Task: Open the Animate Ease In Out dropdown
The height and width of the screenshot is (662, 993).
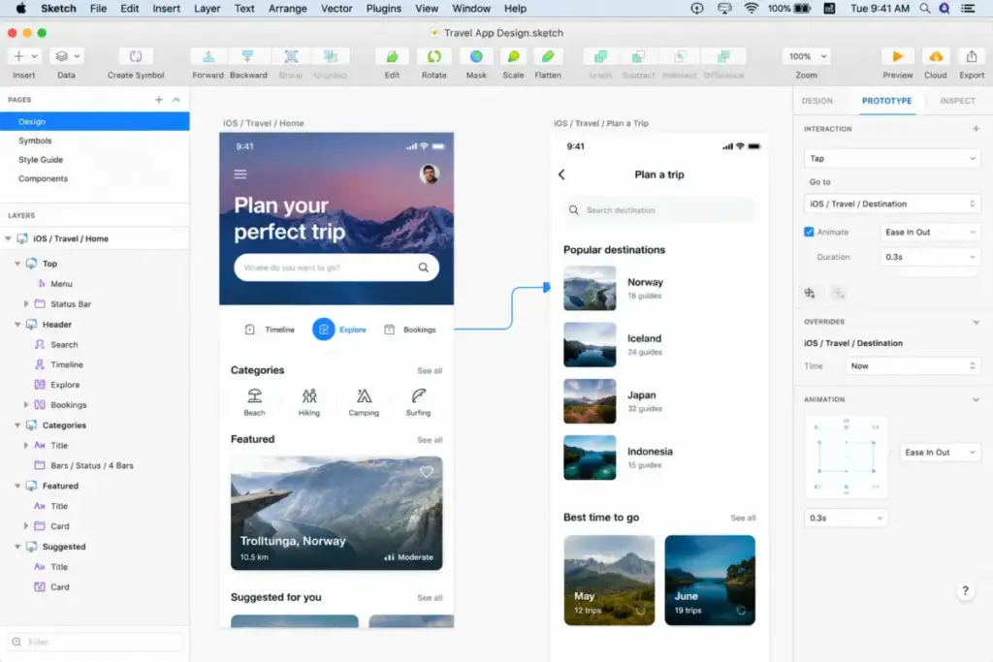Action: tap(930, 232)
